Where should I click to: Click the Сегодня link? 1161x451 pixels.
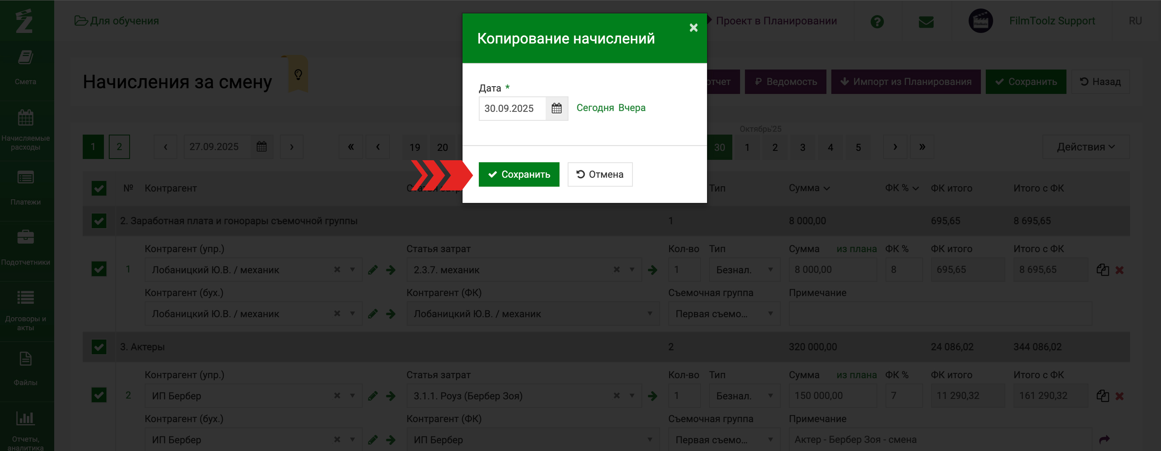[x=595, y=108]
